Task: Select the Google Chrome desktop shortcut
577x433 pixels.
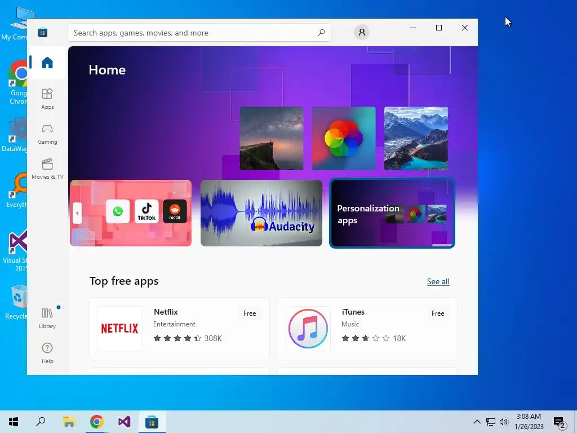Action: [x=17, y=83]
